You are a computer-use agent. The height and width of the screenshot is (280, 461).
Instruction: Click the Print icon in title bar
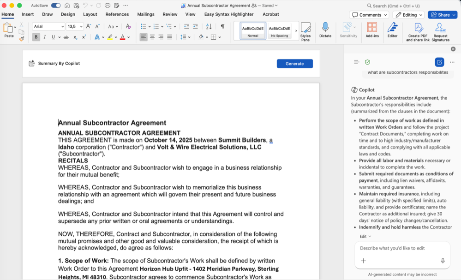(108, 6)
